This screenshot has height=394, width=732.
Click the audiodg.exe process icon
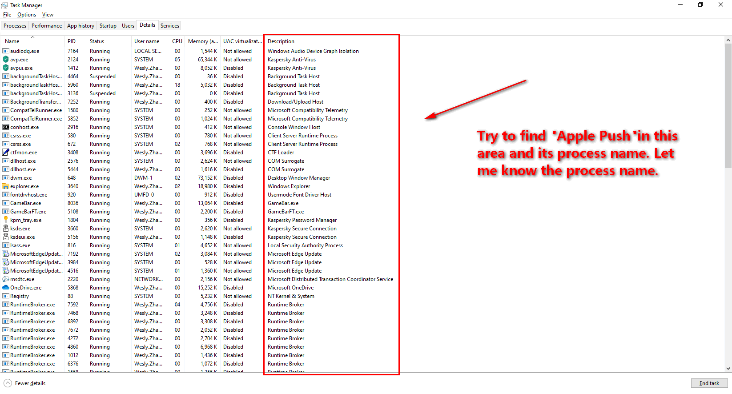[6, 51]
